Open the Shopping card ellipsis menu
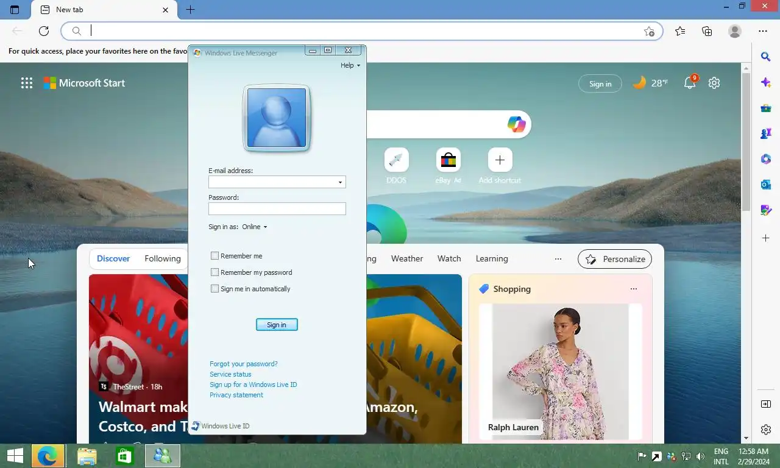This screenshot has width=780, height=468. tap(634, 289)
